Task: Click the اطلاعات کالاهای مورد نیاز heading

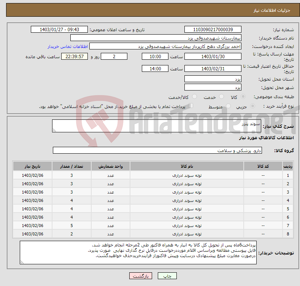Action: (266, 138)
